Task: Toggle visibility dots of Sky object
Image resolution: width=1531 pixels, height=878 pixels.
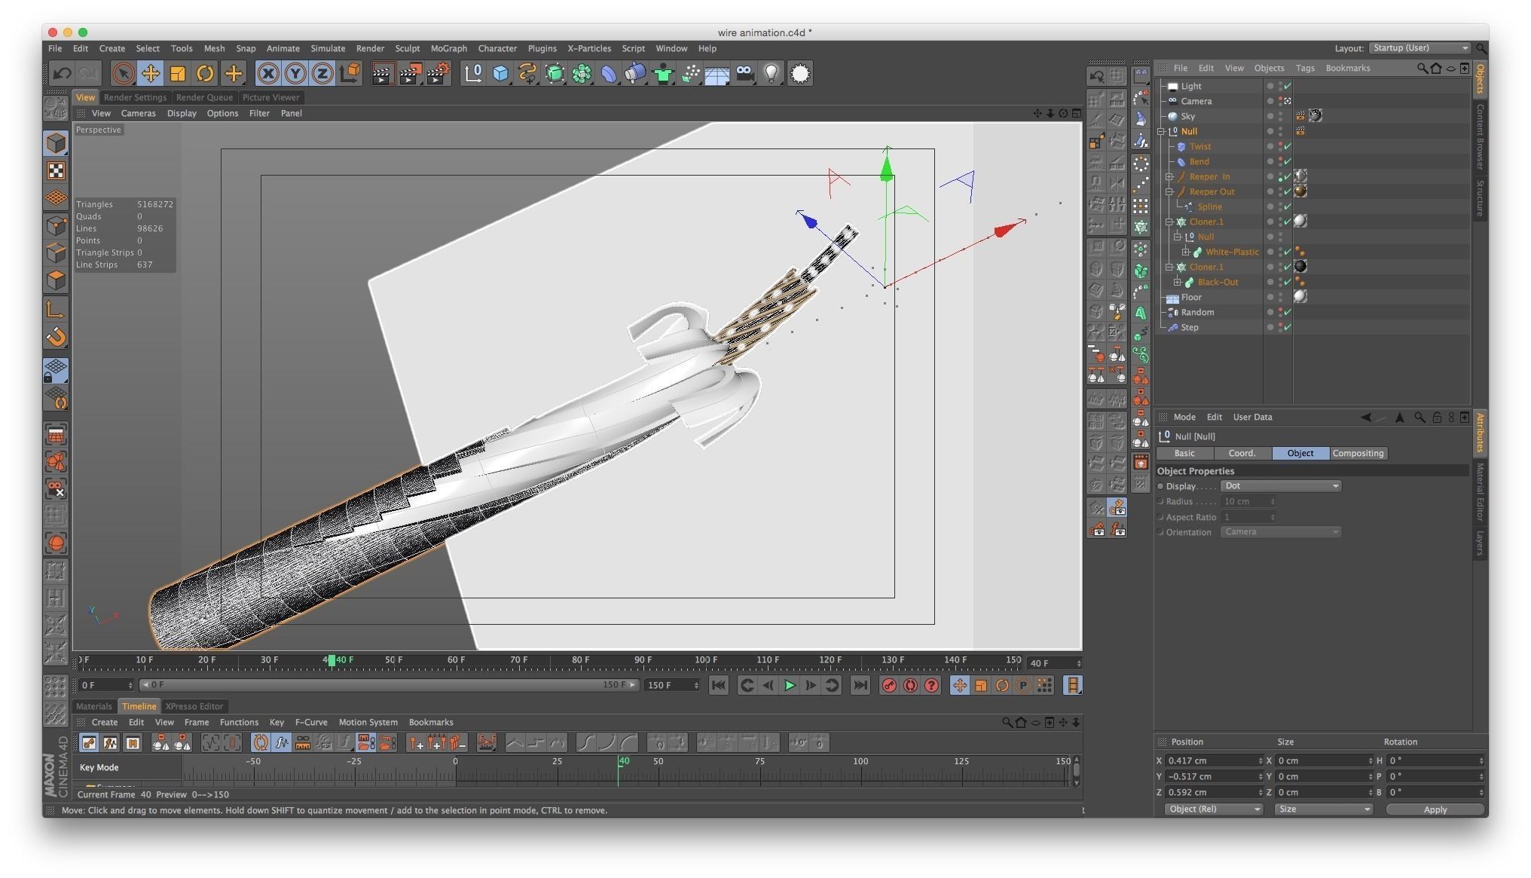Action: 1279,116
